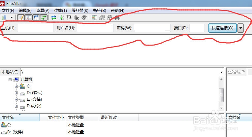Image resolution: width=252 pixels, height=137 pixels.
Task: Open quick connect history dropdown arrow
Action: click(x=240, y=28)
